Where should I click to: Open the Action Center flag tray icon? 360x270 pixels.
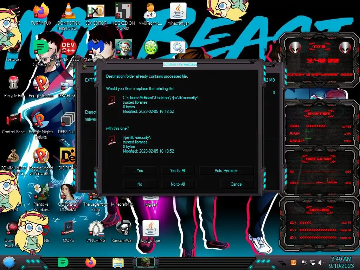(x=304, y=263)
